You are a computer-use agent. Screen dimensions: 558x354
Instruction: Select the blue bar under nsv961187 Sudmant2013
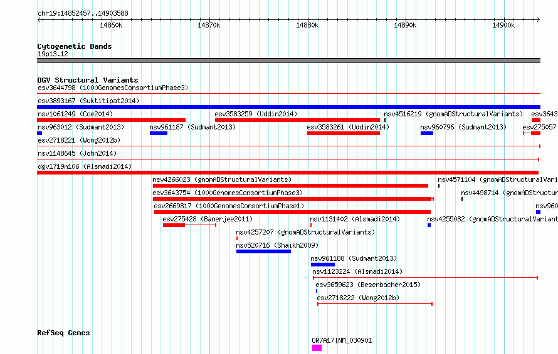coord(159,133)
